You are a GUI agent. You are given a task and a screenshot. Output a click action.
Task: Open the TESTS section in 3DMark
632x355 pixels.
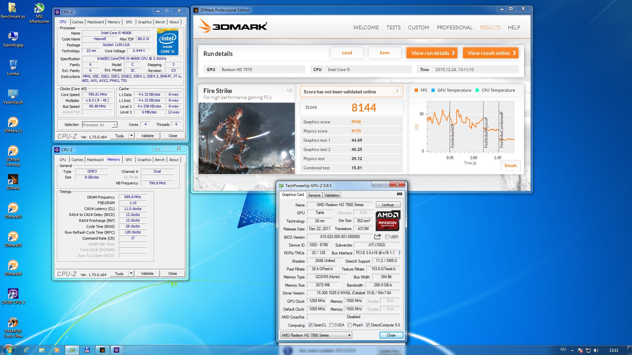[x=393, y=28]
